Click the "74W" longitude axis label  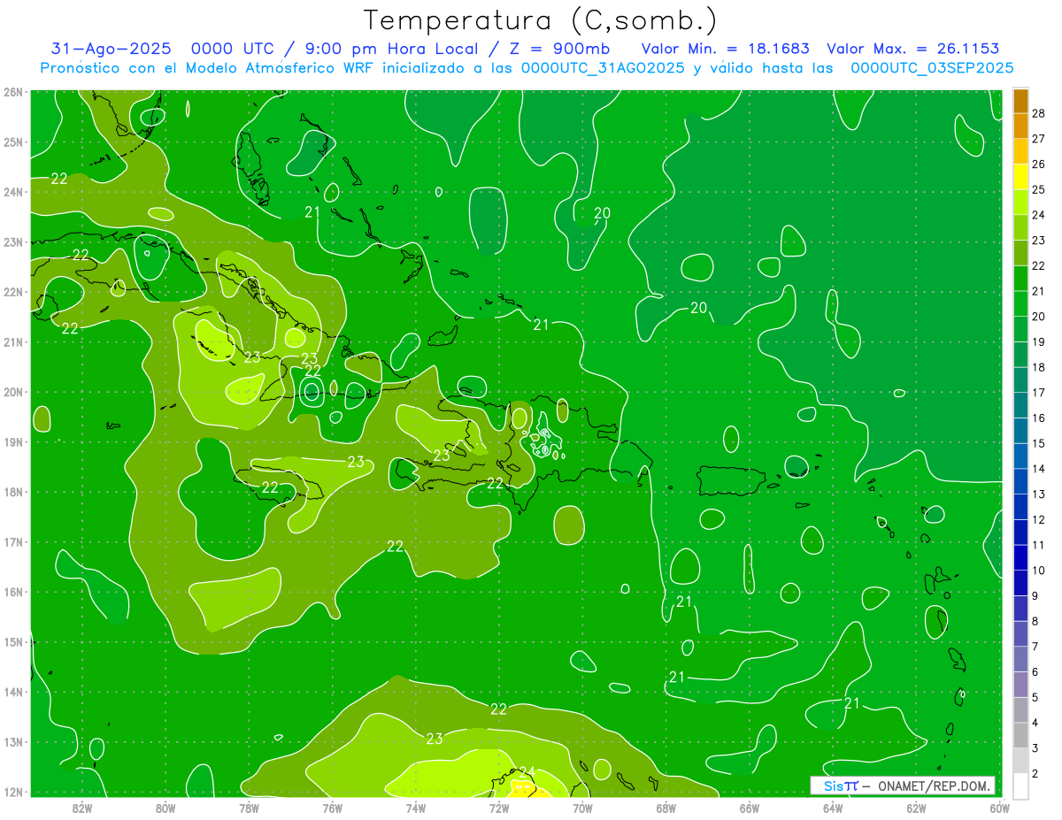[x=415, y=808]
